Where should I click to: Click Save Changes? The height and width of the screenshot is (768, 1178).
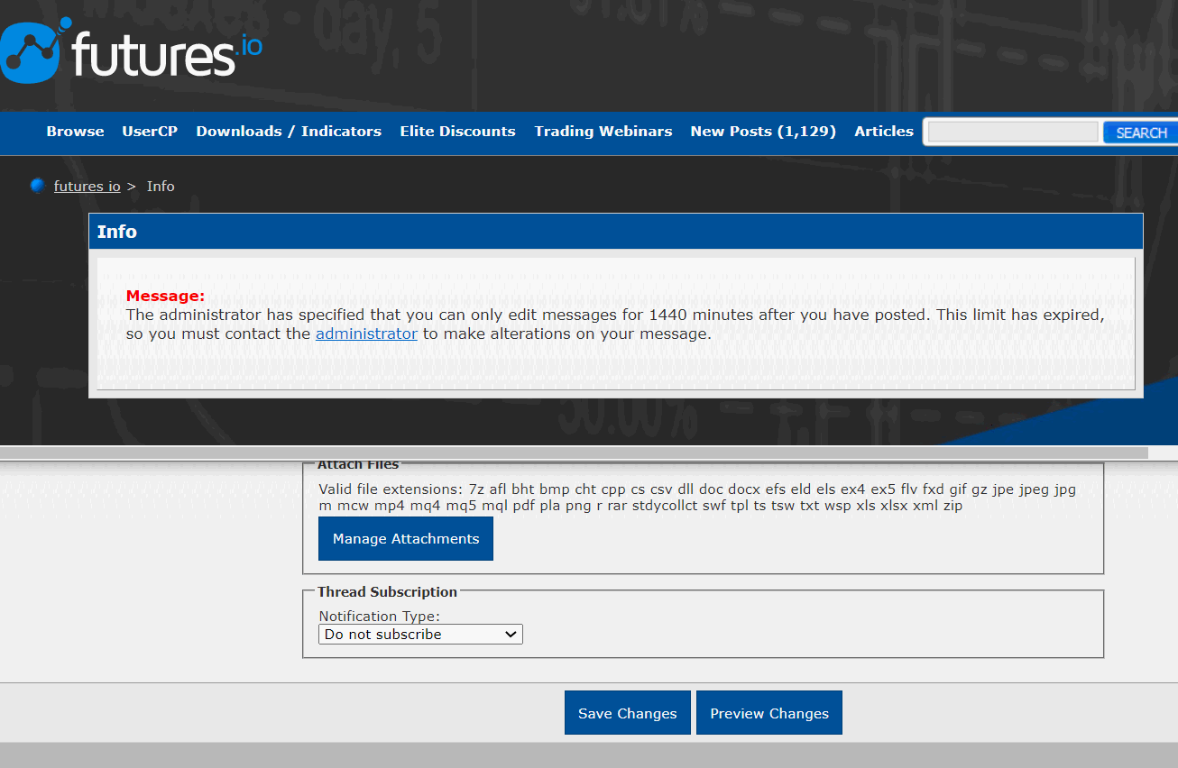pyautogui.click(x=628, y=713)
